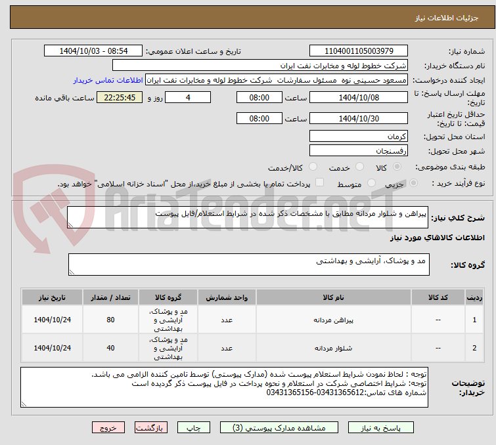Click the گروه کالا table column header
Viewport: 496px width, 445px height.
pyautogui.click(x=168, y=297)
